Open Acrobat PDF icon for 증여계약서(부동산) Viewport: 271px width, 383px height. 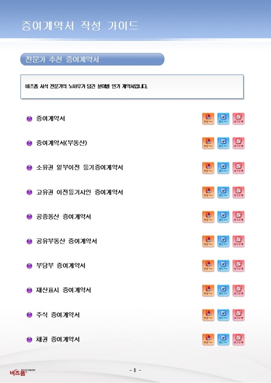pyautogui.click(x=238, y=143)
